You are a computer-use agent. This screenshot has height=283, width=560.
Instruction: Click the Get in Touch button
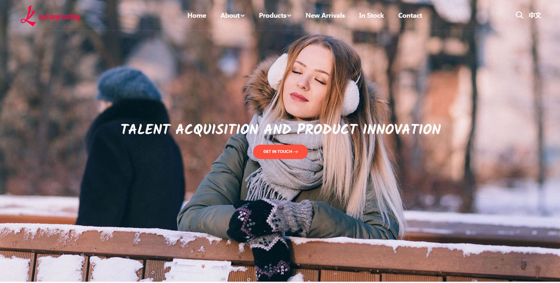280,152
